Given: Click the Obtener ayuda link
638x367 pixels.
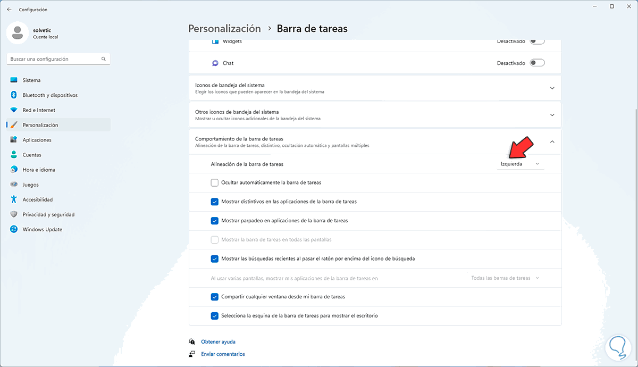Looking at the screenshot, I should point(218,342).
